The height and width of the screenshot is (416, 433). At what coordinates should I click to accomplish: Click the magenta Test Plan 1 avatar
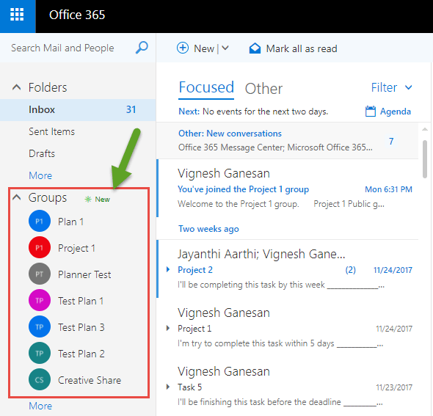point(40,300)
